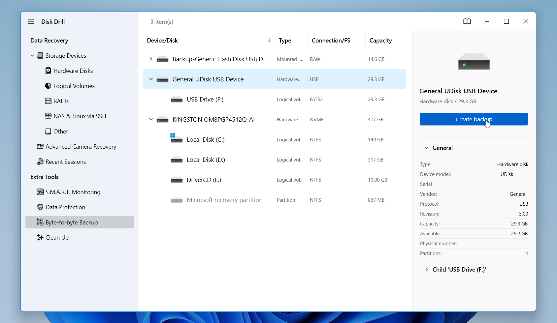Select Byte-to-byte Backup
This screenshot has width=557, height=323.
coord(71,222)
